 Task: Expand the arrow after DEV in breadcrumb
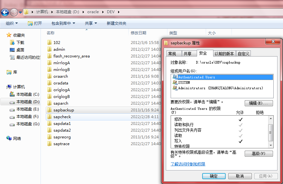pos(119,12)
